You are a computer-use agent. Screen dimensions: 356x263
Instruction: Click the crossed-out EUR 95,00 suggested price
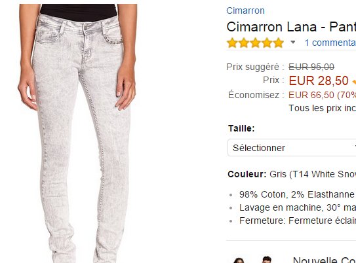311,67
